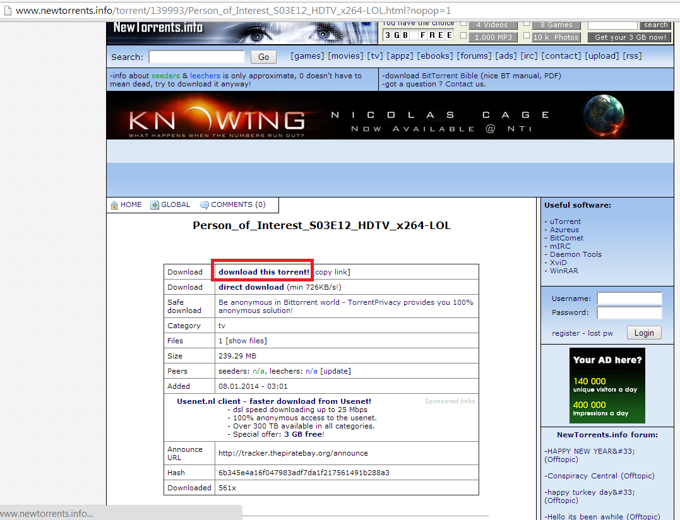The height and width of the screenshot is (520, 680).
Task: Open the games category link
Action: coord(307,56)
